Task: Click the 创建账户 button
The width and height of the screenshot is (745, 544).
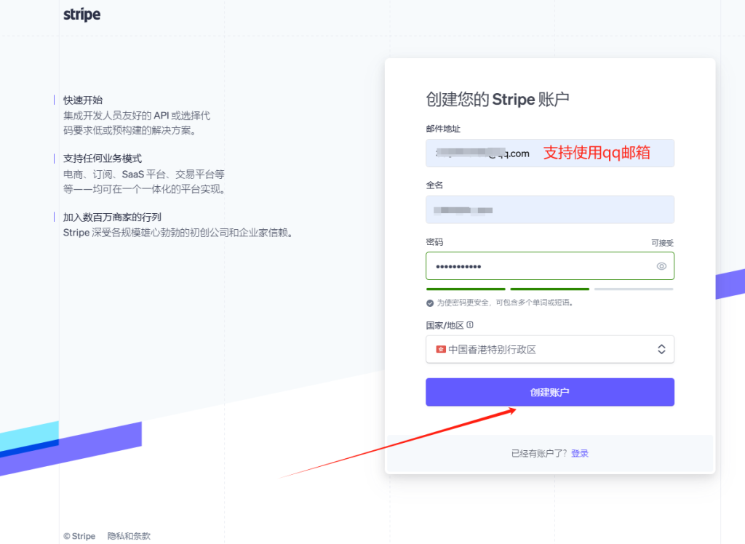Action: (549, 392)
